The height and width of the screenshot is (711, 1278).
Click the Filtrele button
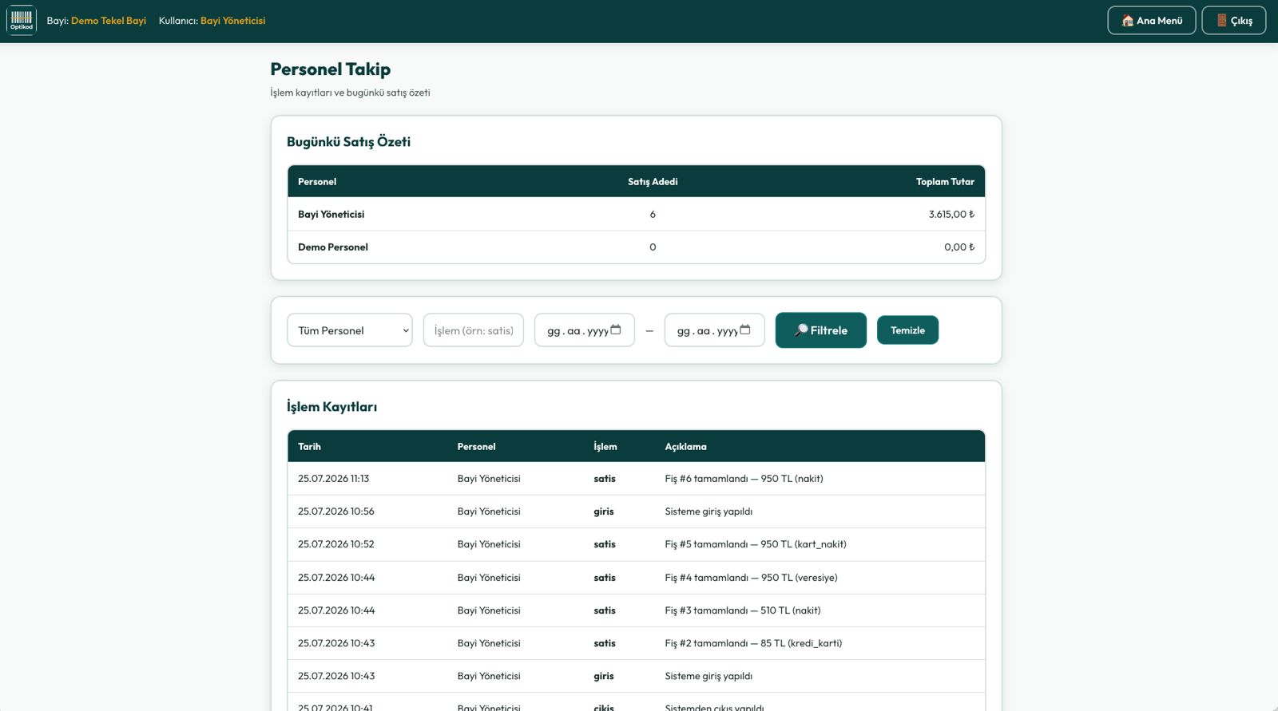coord(820,330)
